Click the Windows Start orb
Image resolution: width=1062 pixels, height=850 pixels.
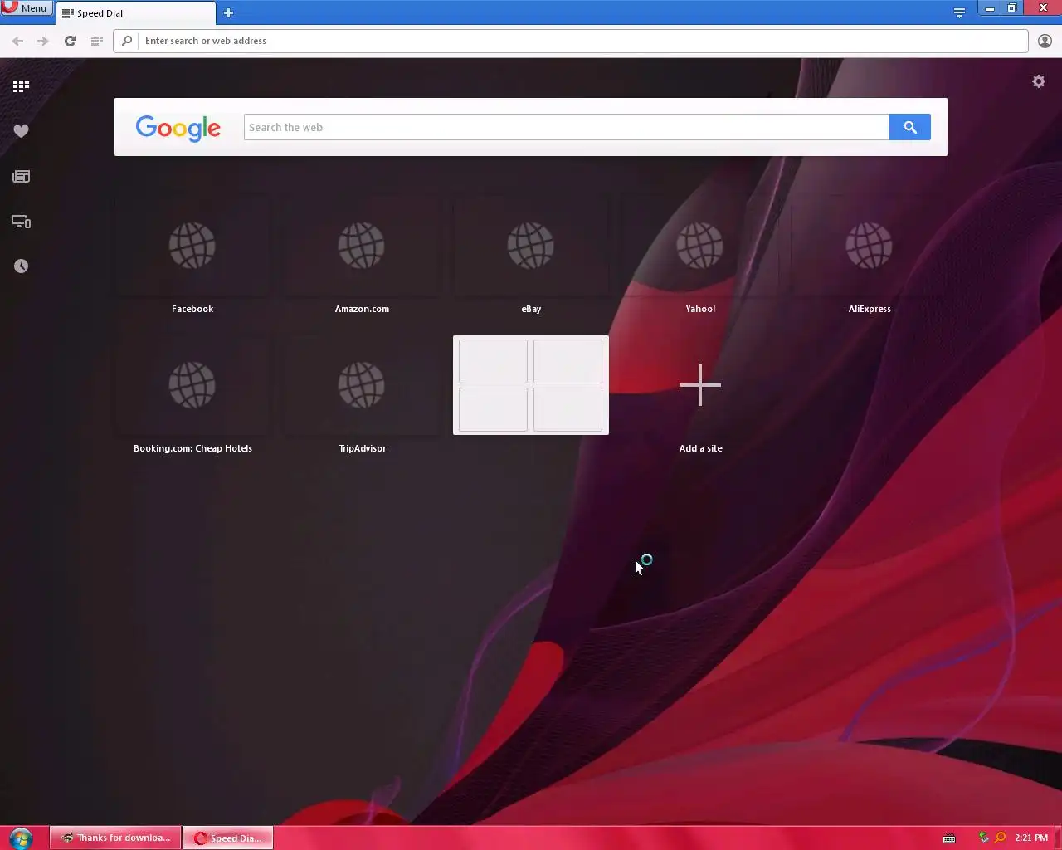[21, 838]
